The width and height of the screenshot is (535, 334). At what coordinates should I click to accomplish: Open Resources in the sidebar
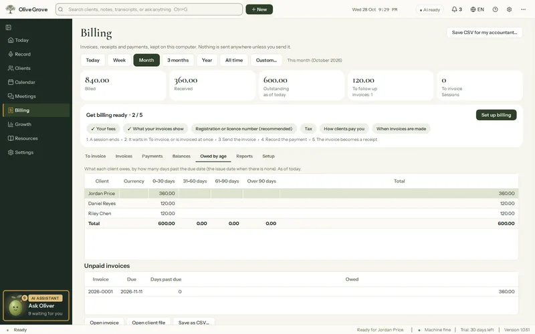(36, 138)
